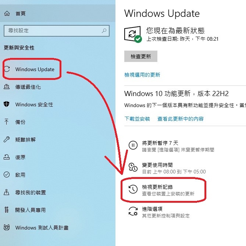Click the Windows 安全性 shield icon

(7, 104)
